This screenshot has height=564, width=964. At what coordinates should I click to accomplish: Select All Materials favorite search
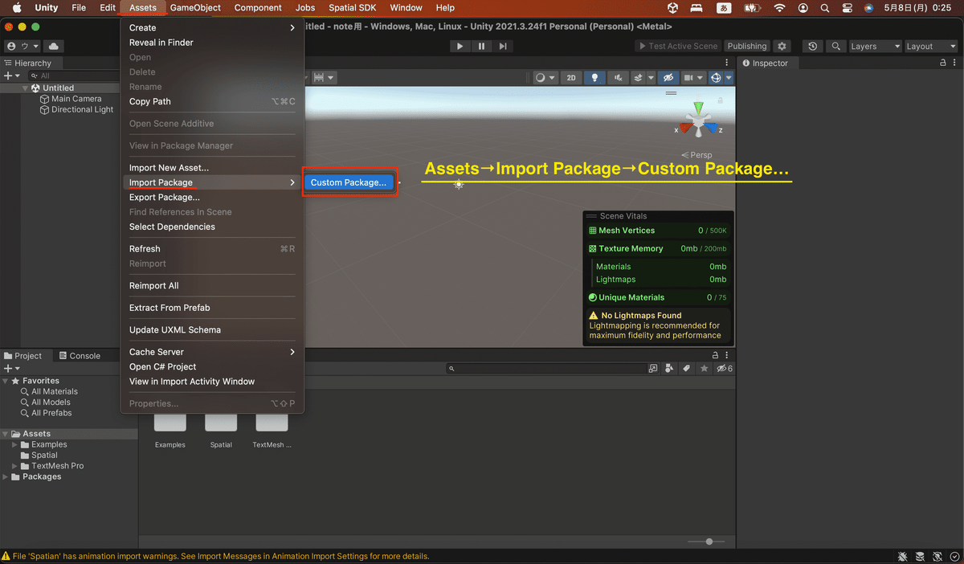tap(55, 391)
